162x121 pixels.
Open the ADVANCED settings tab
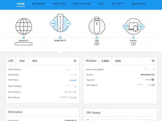click(138, 4)
